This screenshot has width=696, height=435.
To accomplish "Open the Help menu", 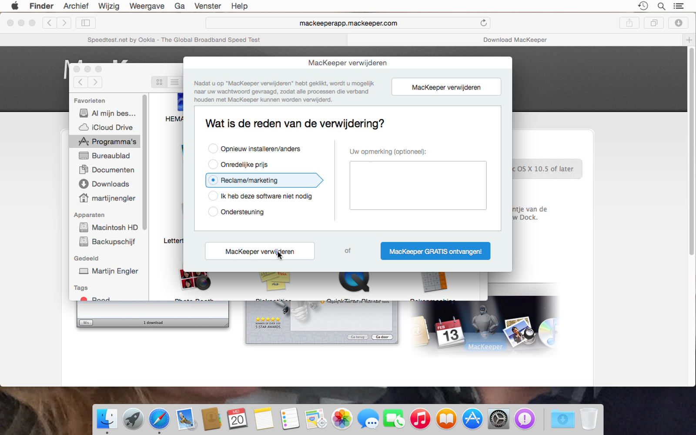I will tap(239, 6).
